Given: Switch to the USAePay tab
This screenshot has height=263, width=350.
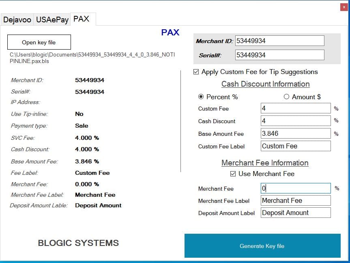Looking at the screenshot, I should tap(52, 20).
